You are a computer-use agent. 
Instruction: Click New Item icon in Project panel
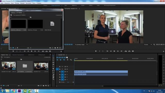46,86
